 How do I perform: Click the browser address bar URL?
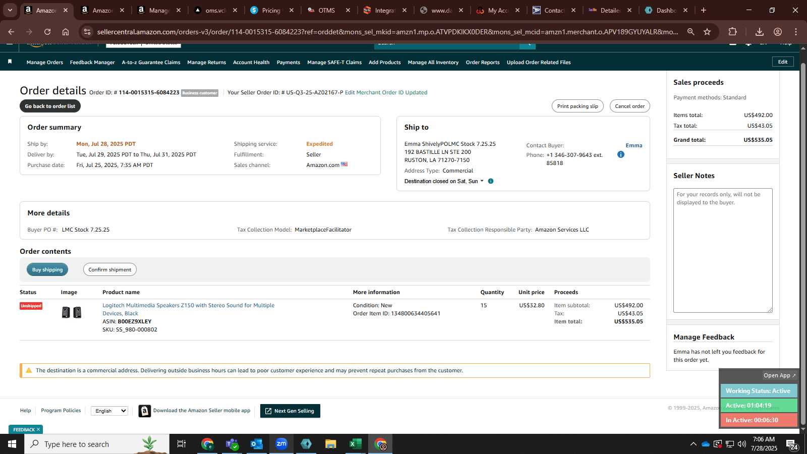tap(387, 32)
